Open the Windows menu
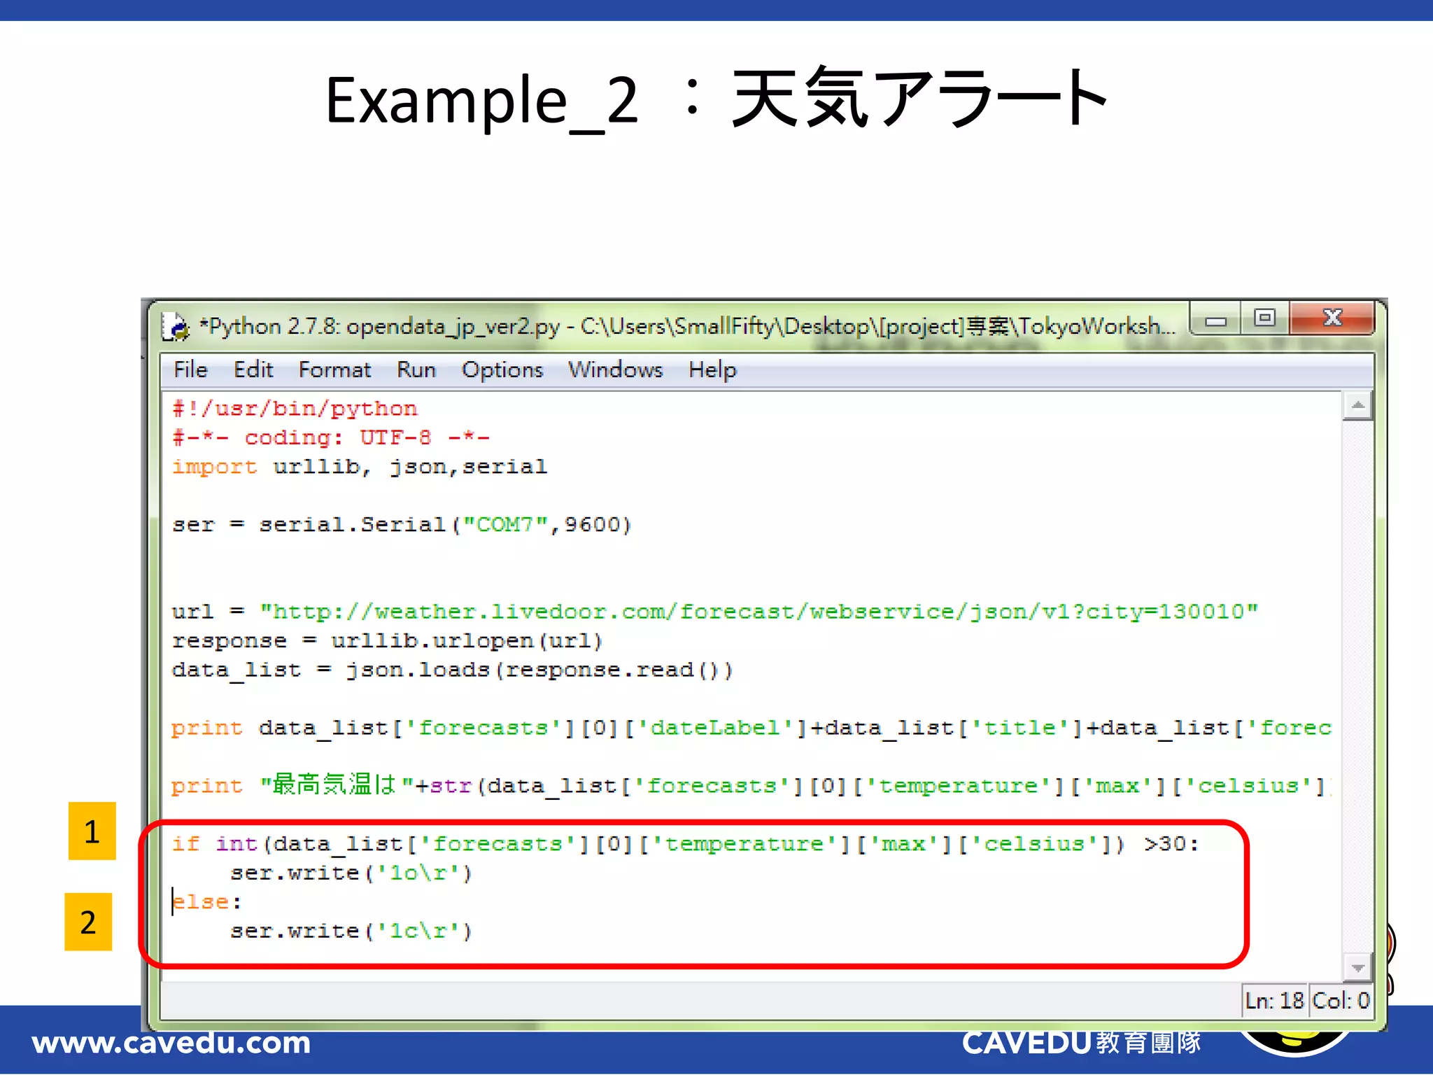 (615, 370)
